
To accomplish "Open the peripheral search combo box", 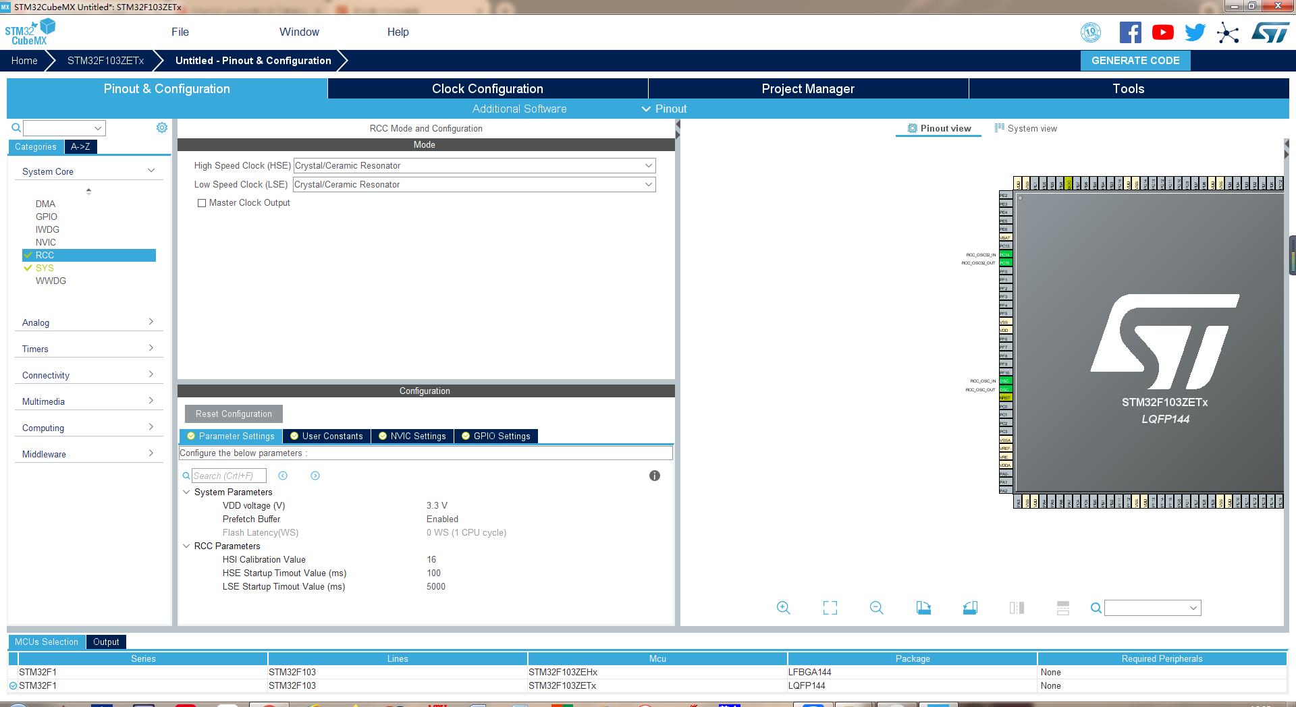I will 65,128.
